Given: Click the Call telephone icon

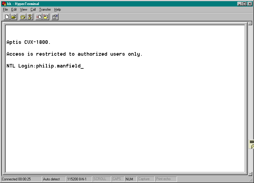Looking at the screenshot, I should click(x=23, y=17).
